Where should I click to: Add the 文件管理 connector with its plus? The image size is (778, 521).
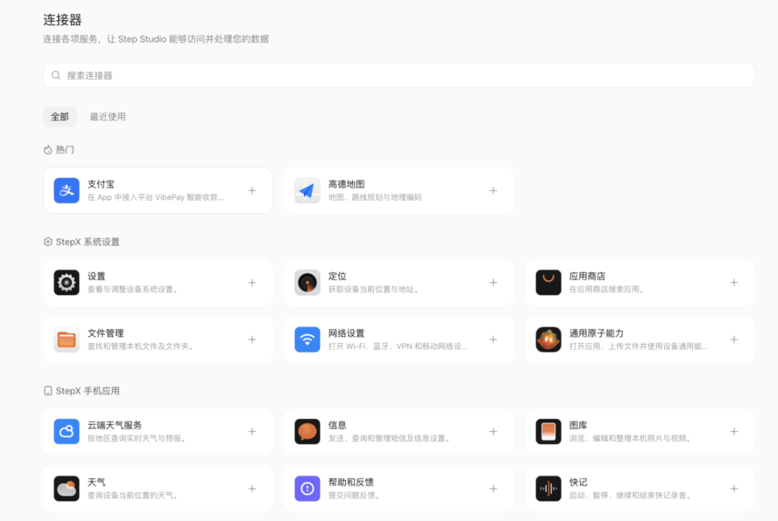click(252, 340)
